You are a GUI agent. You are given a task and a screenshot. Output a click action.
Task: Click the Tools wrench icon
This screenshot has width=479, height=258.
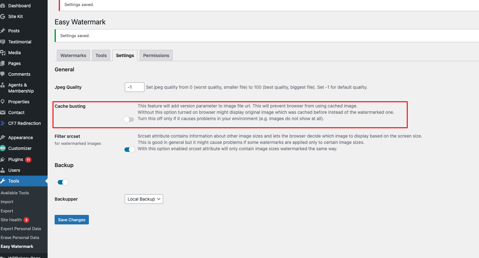(x=3, y=181)
